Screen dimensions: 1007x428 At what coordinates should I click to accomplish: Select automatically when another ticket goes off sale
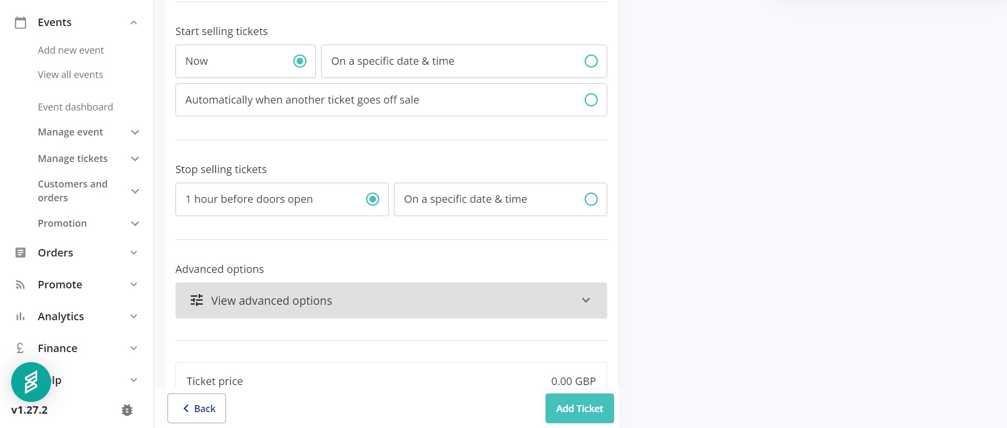[x=591, y=100]
